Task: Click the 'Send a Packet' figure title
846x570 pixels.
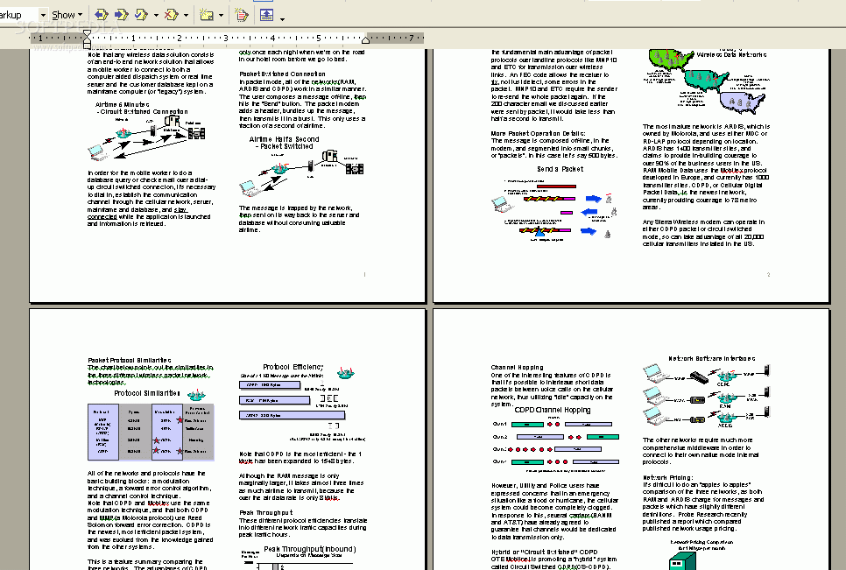Action: pos(560,169)
